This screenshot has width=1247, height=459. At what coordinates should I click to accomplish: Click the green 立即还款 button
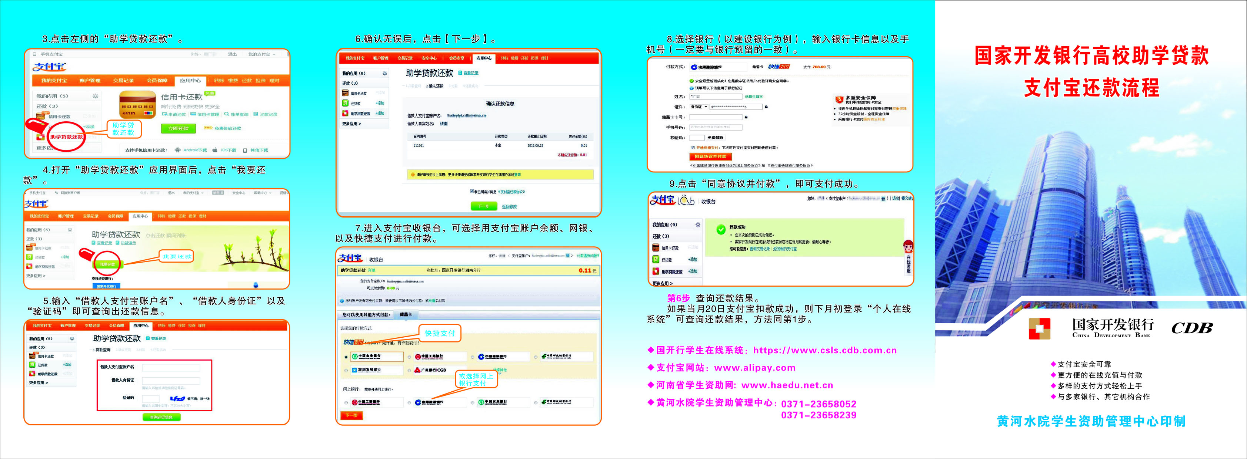click(x=178, y=129)
